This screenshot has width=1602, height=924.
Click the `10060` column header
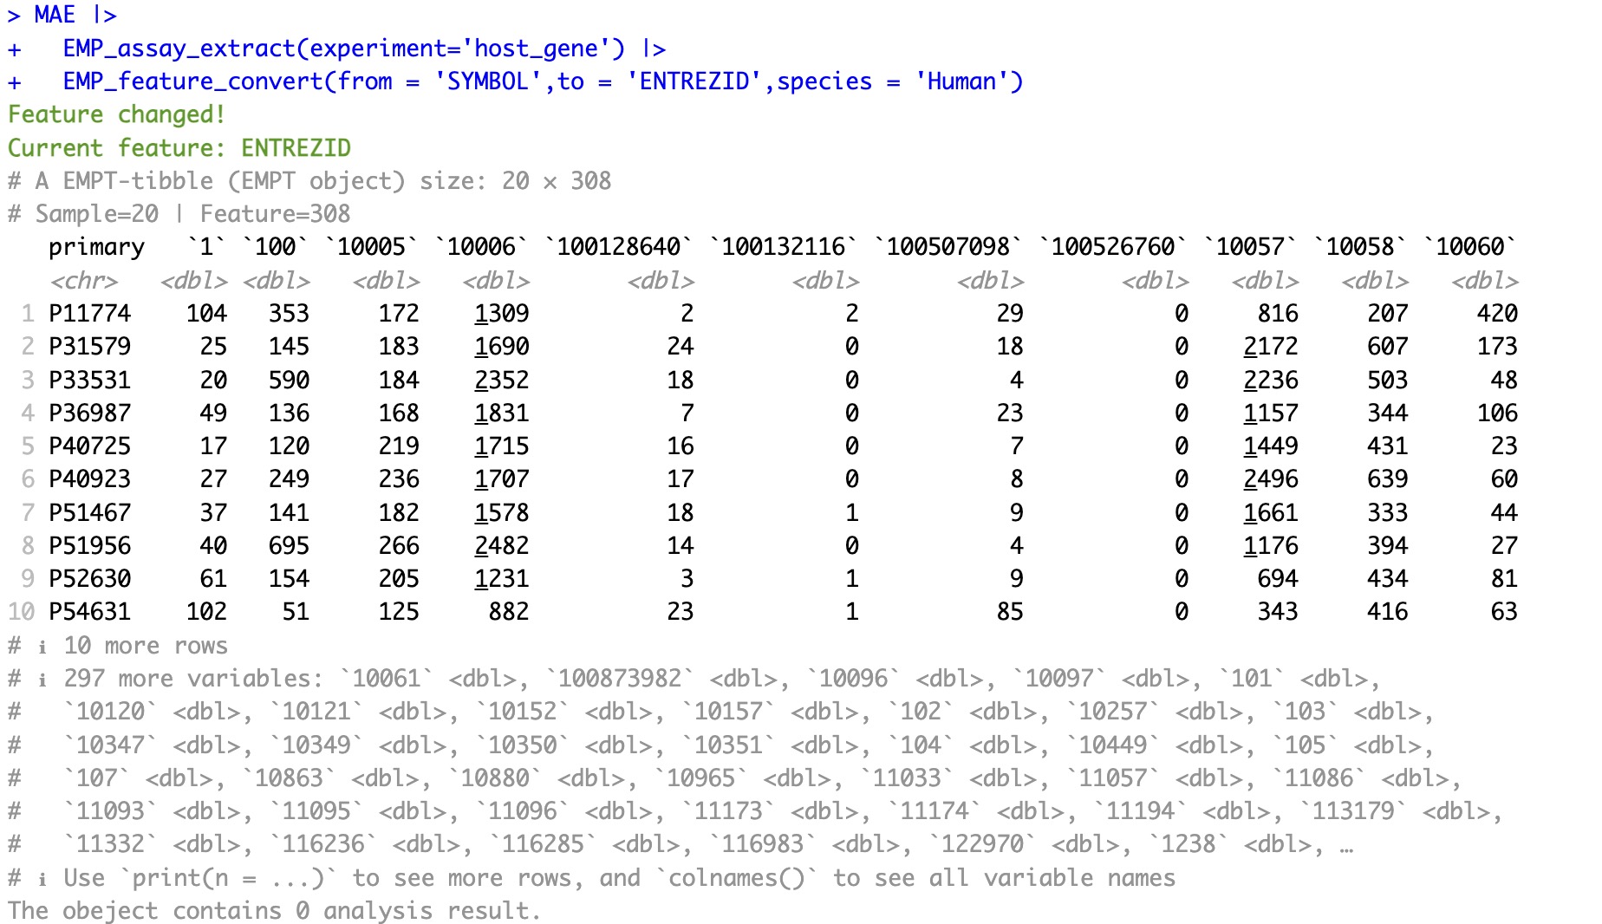1470,247
